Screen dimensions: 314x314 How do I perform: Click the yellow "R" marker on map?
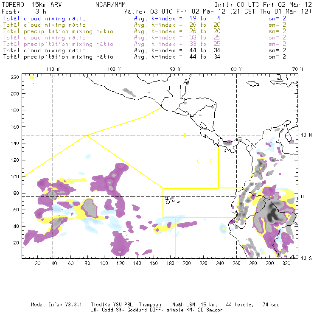coord(211,161)
